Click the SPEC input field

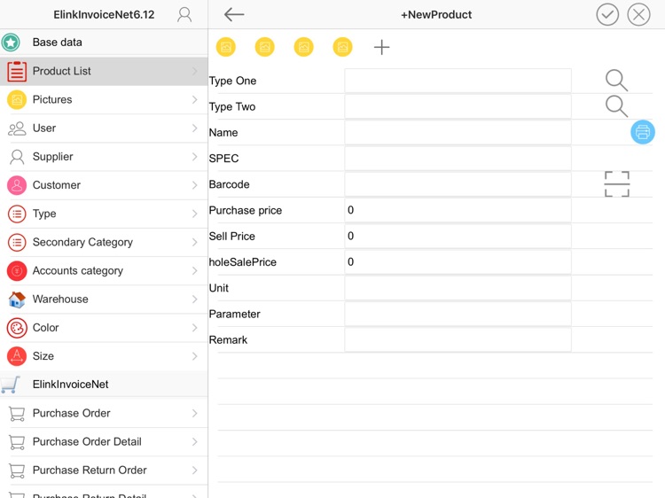458,158
